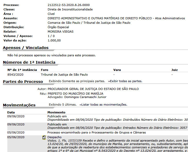The height and width of the screenshot is (152, 188).
Task: Click the 'Movimentações' section heading
Action: (x=19, y=105)
